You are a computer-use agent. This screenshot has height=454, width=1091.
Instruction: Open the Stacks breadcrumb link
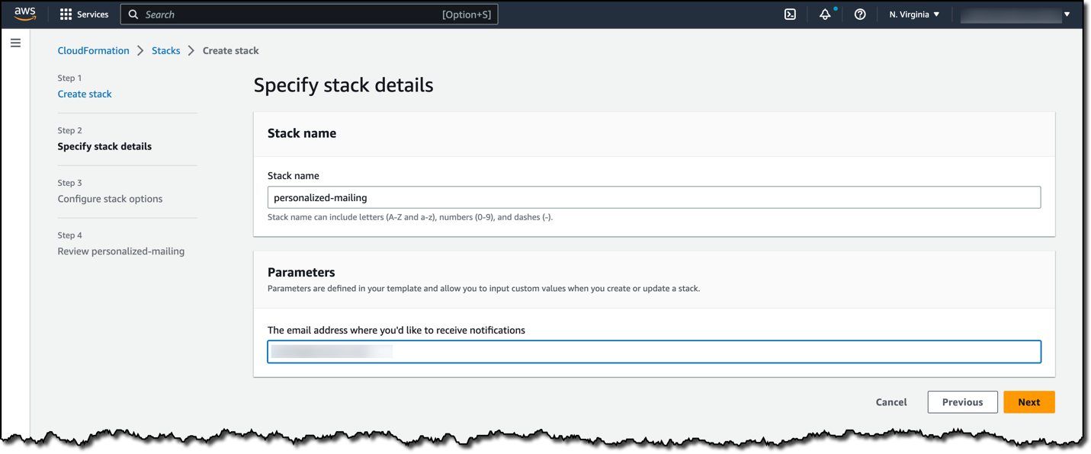coord(165,50)
